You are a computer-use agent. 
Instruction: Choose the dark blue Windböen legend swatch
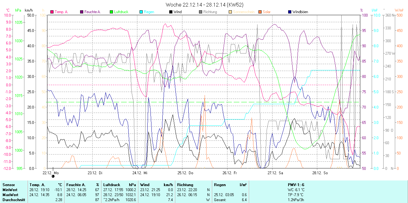tap(290, 12)
